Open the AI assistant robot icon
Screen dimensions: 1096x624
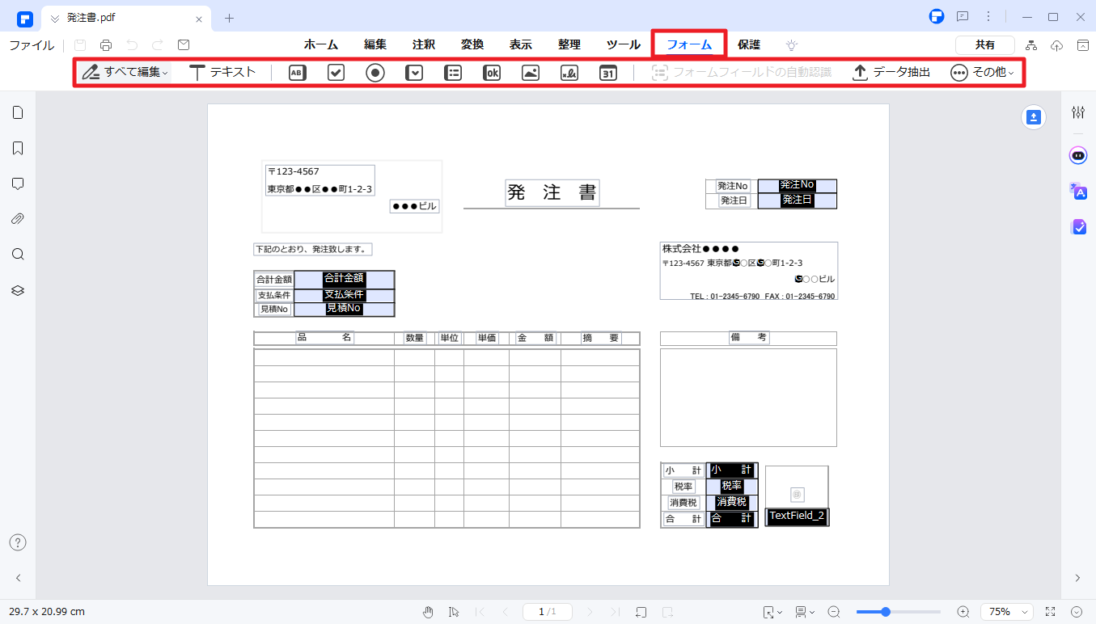coord(1078,155)
